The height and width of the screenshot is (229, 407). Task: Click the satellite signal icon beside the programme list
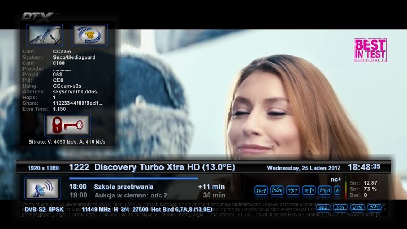43,189
